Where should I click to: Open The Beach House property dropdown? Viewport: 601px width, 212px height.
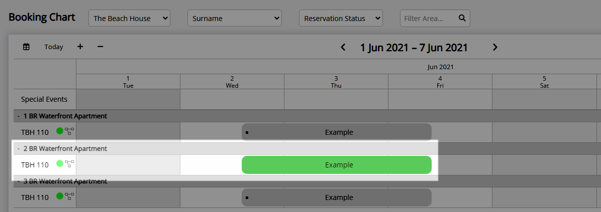[x=129, y=19]
